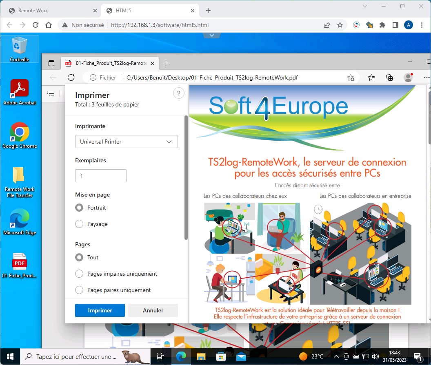Click the blue Imprimer button

[100, 310]
